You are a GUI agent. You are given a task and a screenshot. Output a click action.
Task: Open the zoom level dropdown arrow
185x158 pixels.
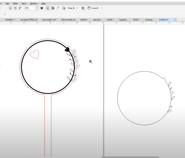(x=37, y=8)
